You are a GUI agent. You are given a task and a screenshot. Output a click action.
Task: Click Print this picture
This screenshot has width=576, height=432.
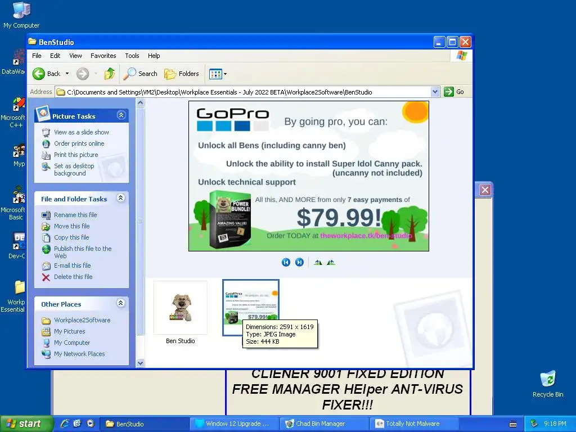tap(76, 155)
